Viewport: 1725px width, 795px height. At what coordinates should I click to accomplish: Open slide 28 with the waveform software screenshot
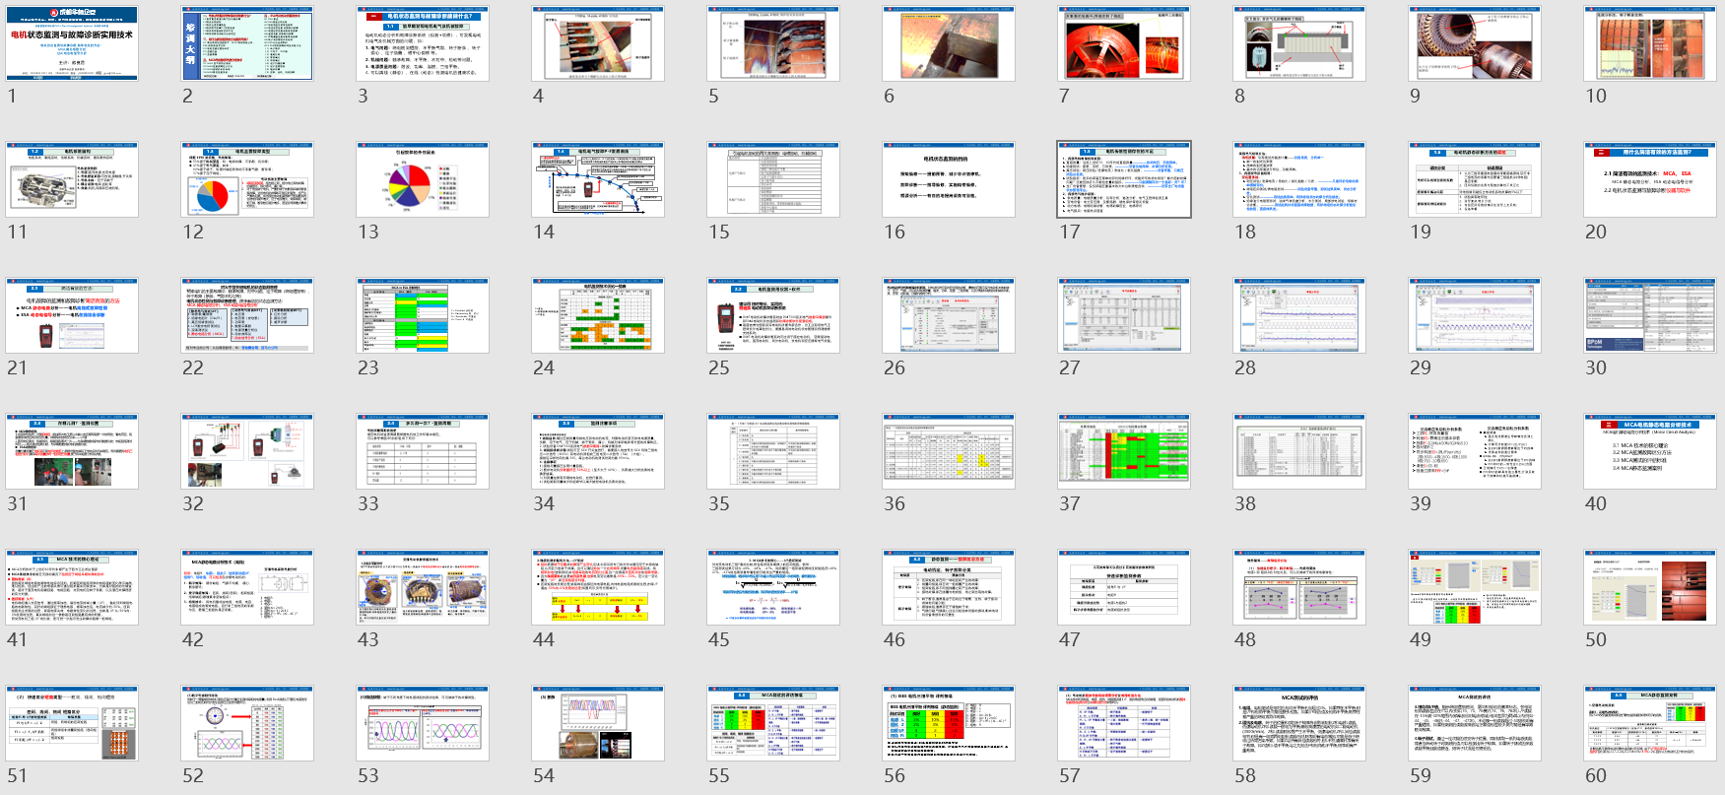pyautogui.click(x=1299, y=316)
